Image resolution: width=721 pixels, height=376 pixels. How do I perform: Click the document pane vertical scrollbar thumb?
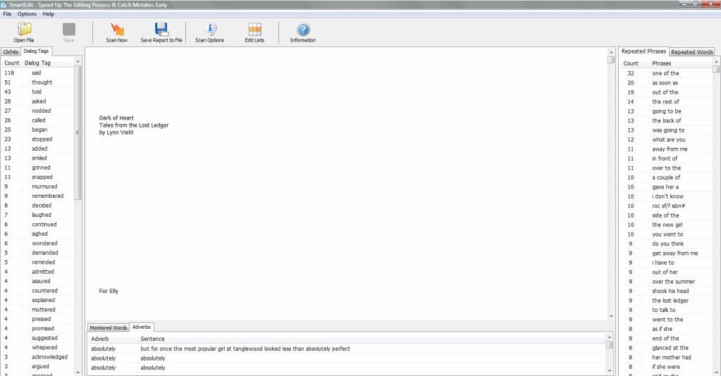611,59
